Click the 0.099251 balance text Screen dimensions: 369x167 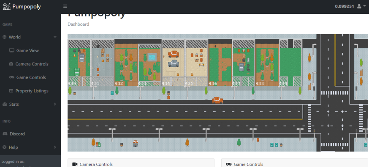345,6
